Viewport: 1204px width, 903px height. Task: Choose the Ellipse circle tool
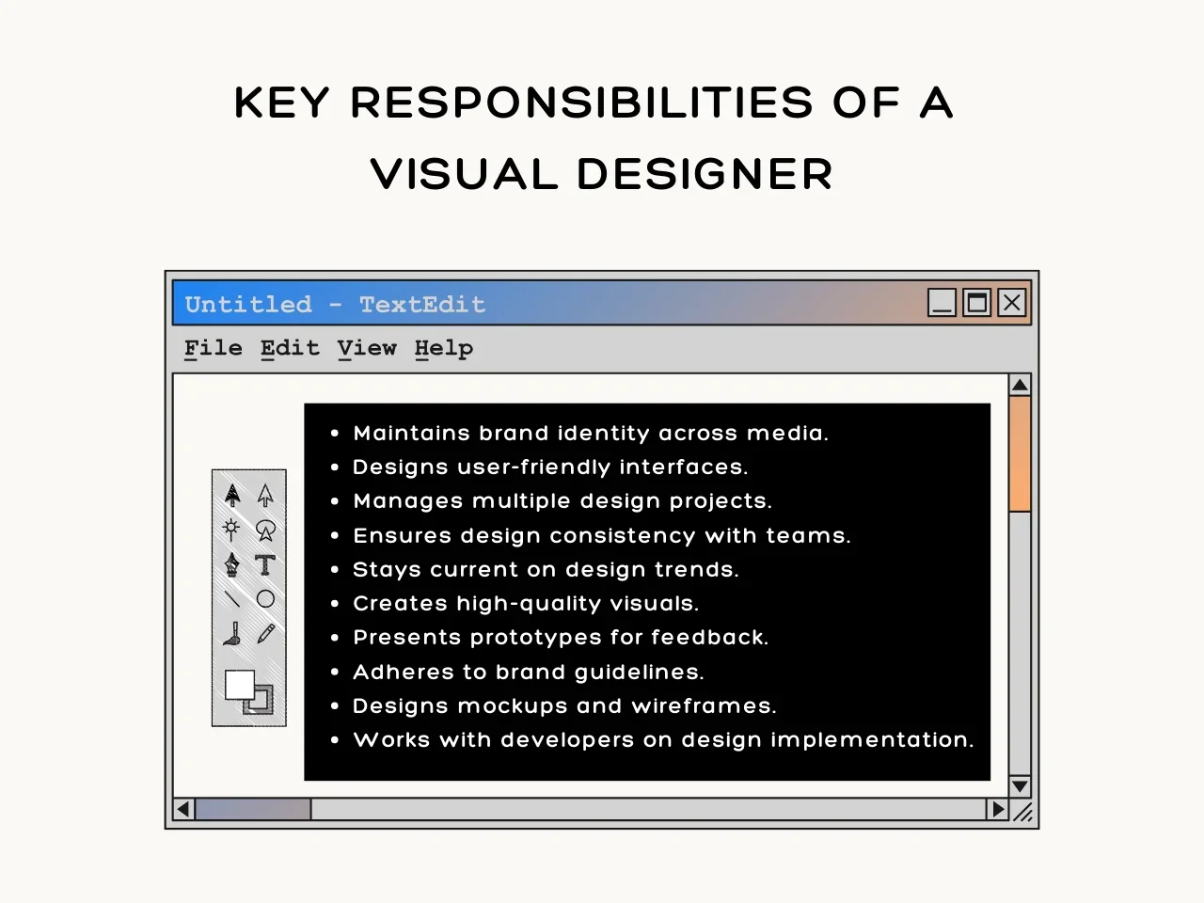(266, 599)
